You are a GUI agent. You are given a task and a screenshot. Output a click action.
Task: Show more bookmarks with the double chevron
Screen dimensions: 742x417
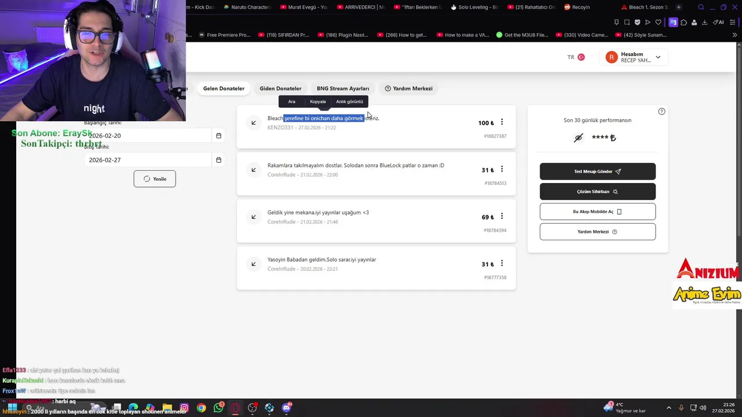coord(734,35)
